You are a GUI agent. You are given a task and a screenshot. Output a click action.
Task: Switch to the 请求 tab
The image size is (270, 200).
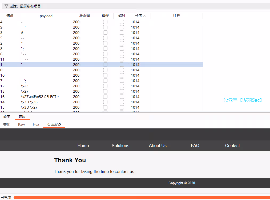[x=7, y=116]
